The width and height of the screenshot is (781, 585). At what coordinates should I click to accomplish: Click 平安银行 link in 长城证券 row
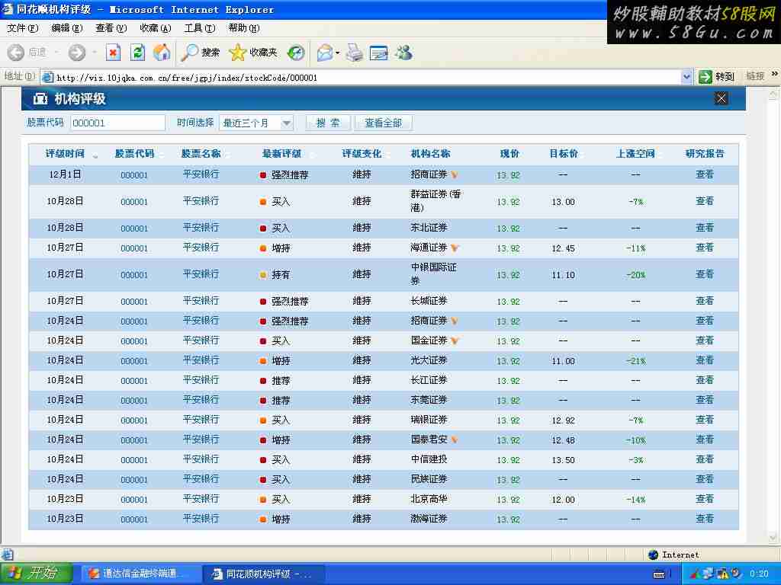[x=201, y=301]
